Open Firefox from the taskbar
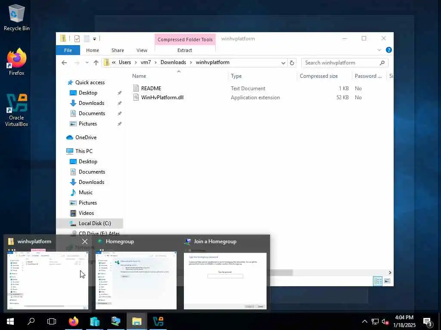The width and height of the screenshot is (441, 330). pyautogui.click(x=74, y=321)
